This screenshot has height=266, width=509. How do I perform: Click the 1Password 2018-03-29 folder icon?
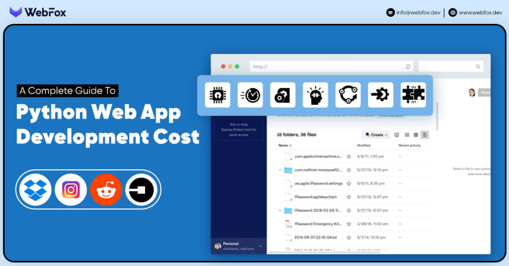pos(288,210)
